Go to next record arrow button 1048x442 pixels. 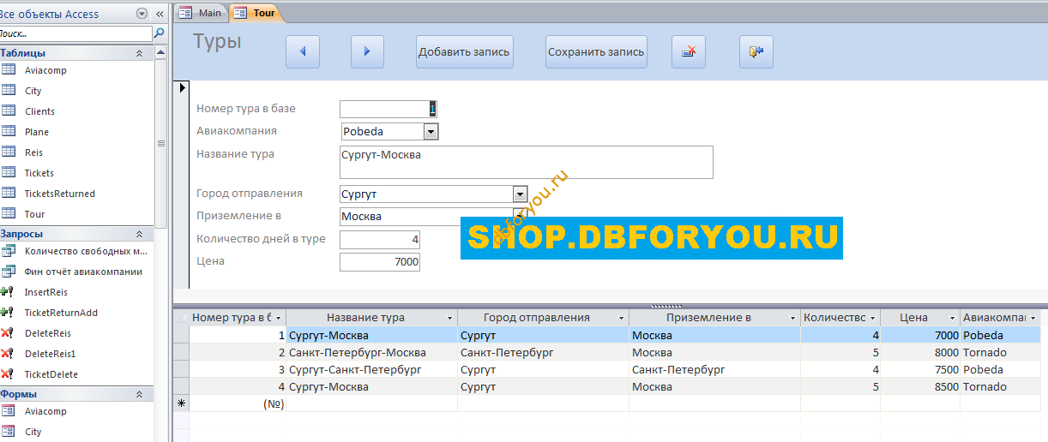[367, 51]
